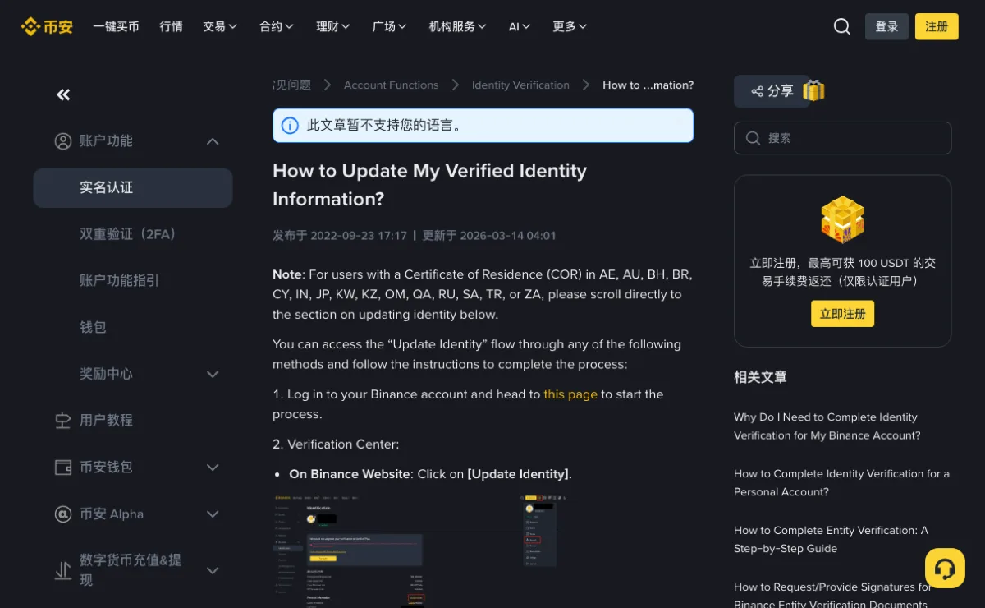
Task: Open the 合约 dropdown menu
Action: click(x=277, y=26)
